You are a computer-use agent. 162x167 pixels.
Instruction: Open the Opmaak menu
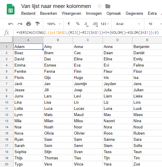tap(114, 14)
